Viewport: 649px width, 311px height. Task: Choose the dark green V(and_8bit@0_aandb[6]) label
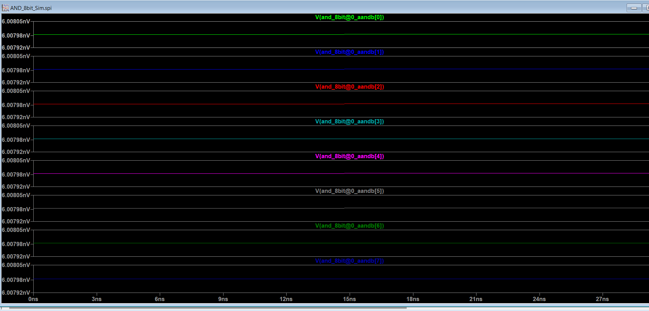(349, 226)
